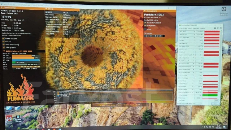Click the clear color field showing 128
Image resolution: width=231 pixels, height=130 pixels.
(160, 36)
